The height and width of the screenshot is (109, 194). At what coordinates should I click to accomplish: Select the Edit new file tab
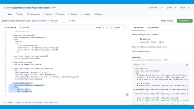coord(10,27)
